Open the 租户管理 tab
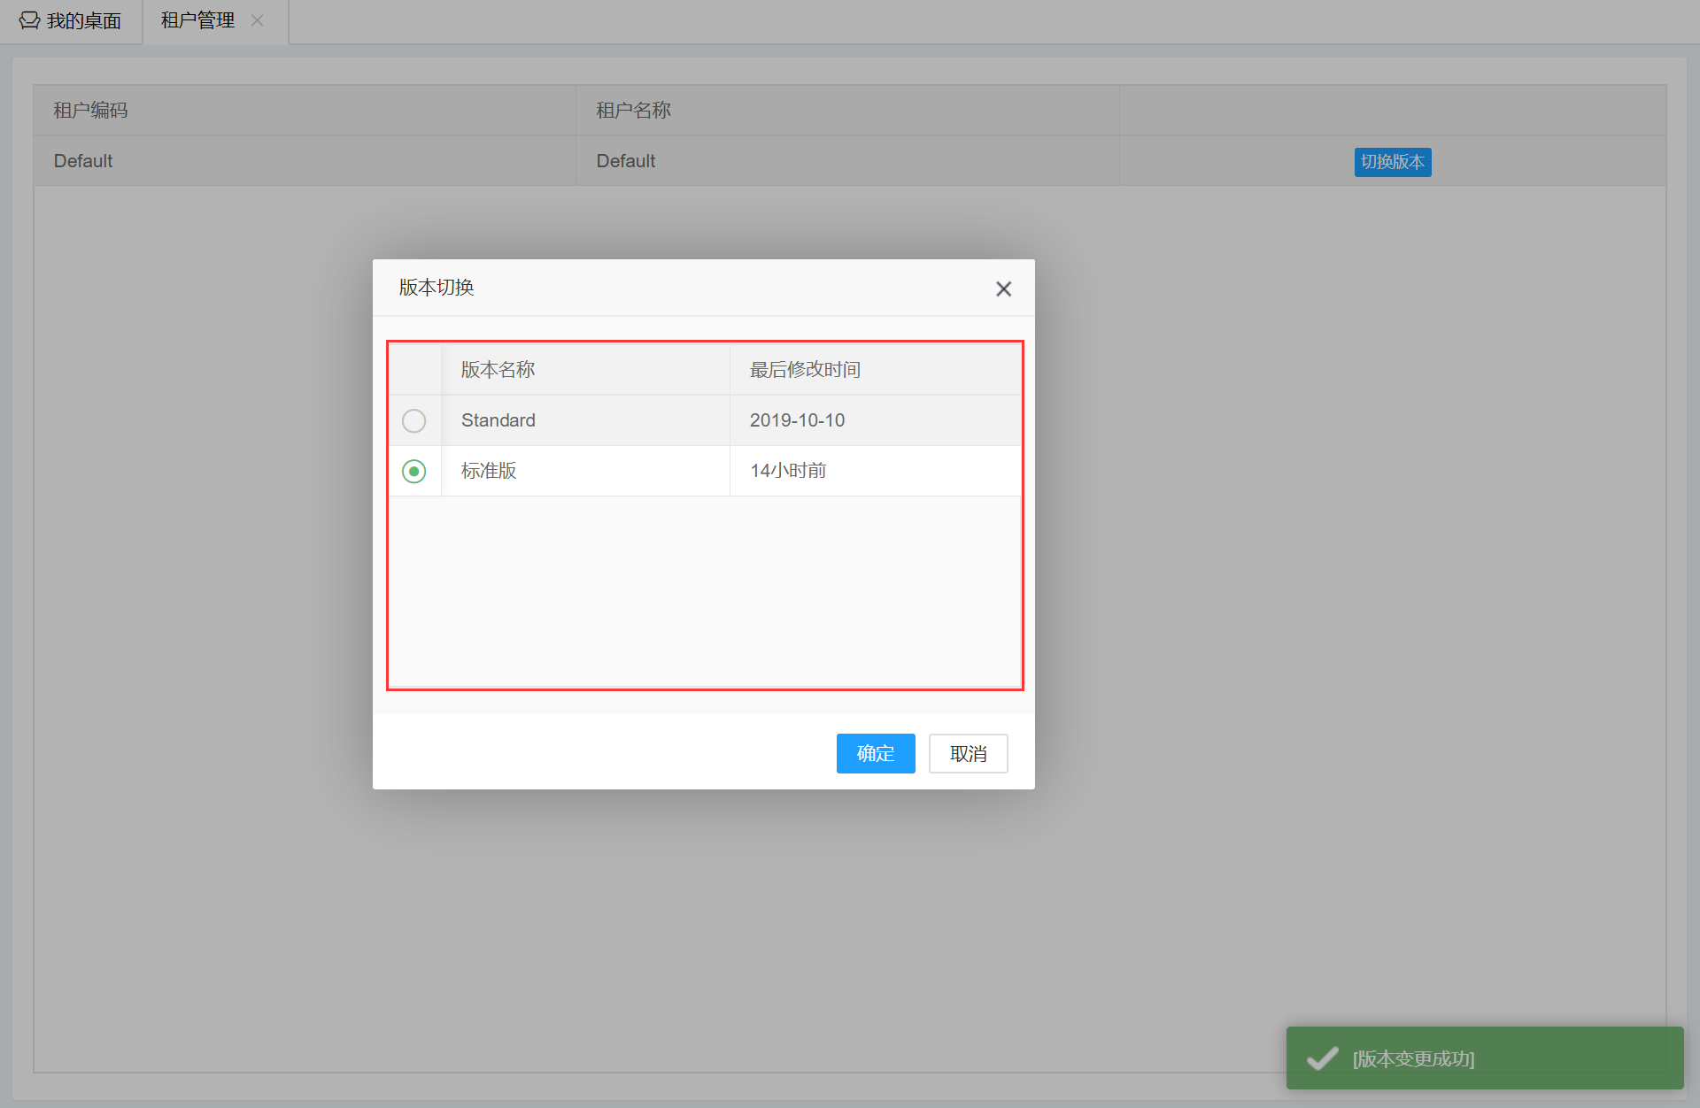This screenshot has width=1700, height=1108. click(x=197, y=20)
